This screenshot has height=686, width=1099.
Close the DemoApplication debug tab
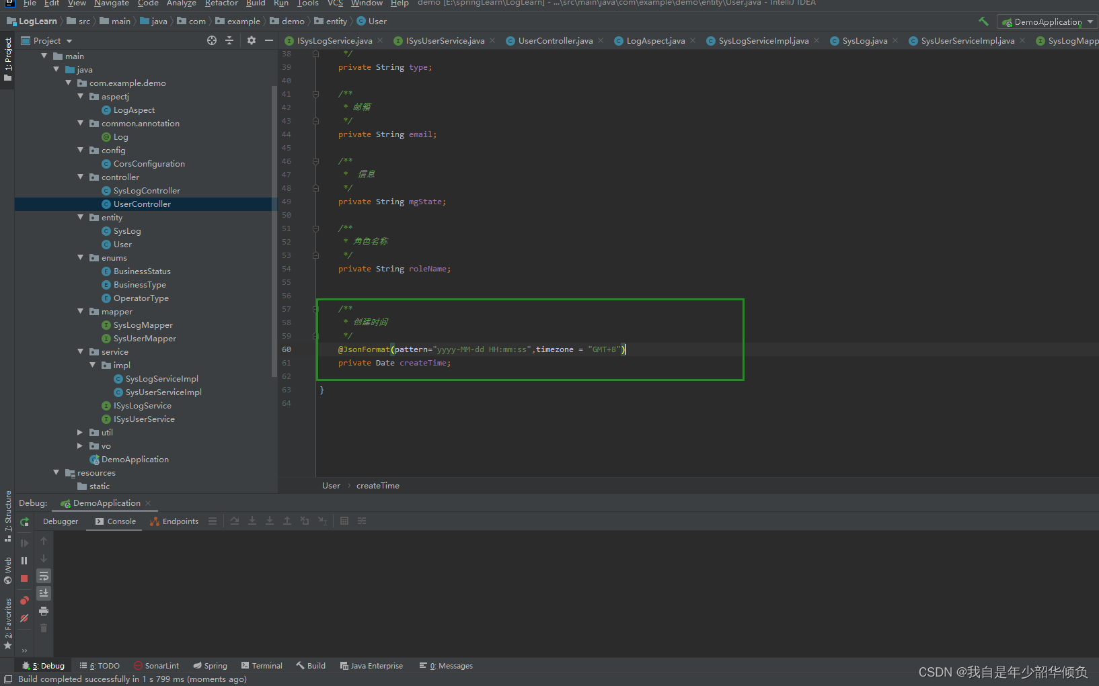pyautogui.click(x=148, y=503)
